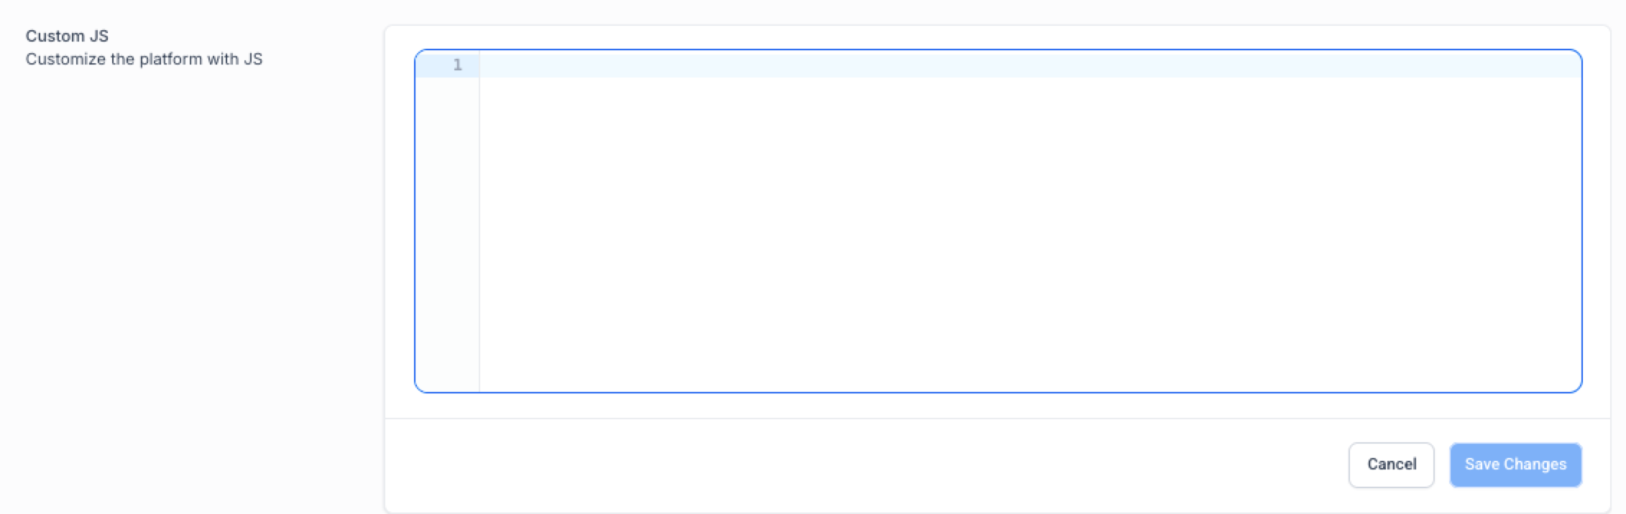This screenshot has height=514, width=1626.
Task: Click the far right end of line 1
Action: click(1567, 65)
